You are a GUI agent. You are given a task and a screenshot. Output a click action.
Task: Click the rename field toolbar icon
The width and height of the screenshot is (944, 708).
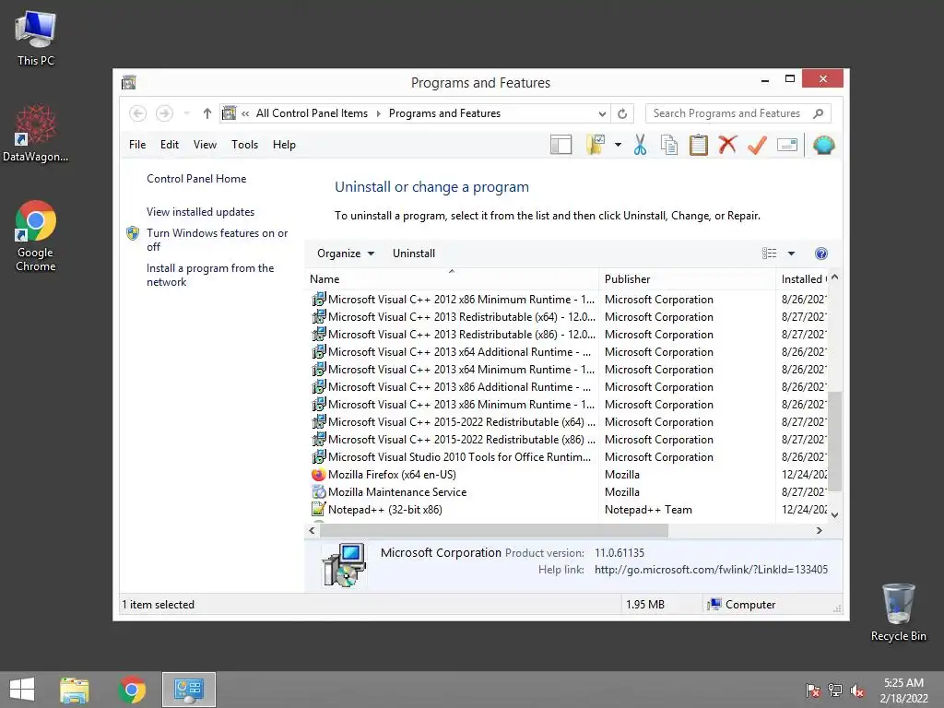click(787, 145)
